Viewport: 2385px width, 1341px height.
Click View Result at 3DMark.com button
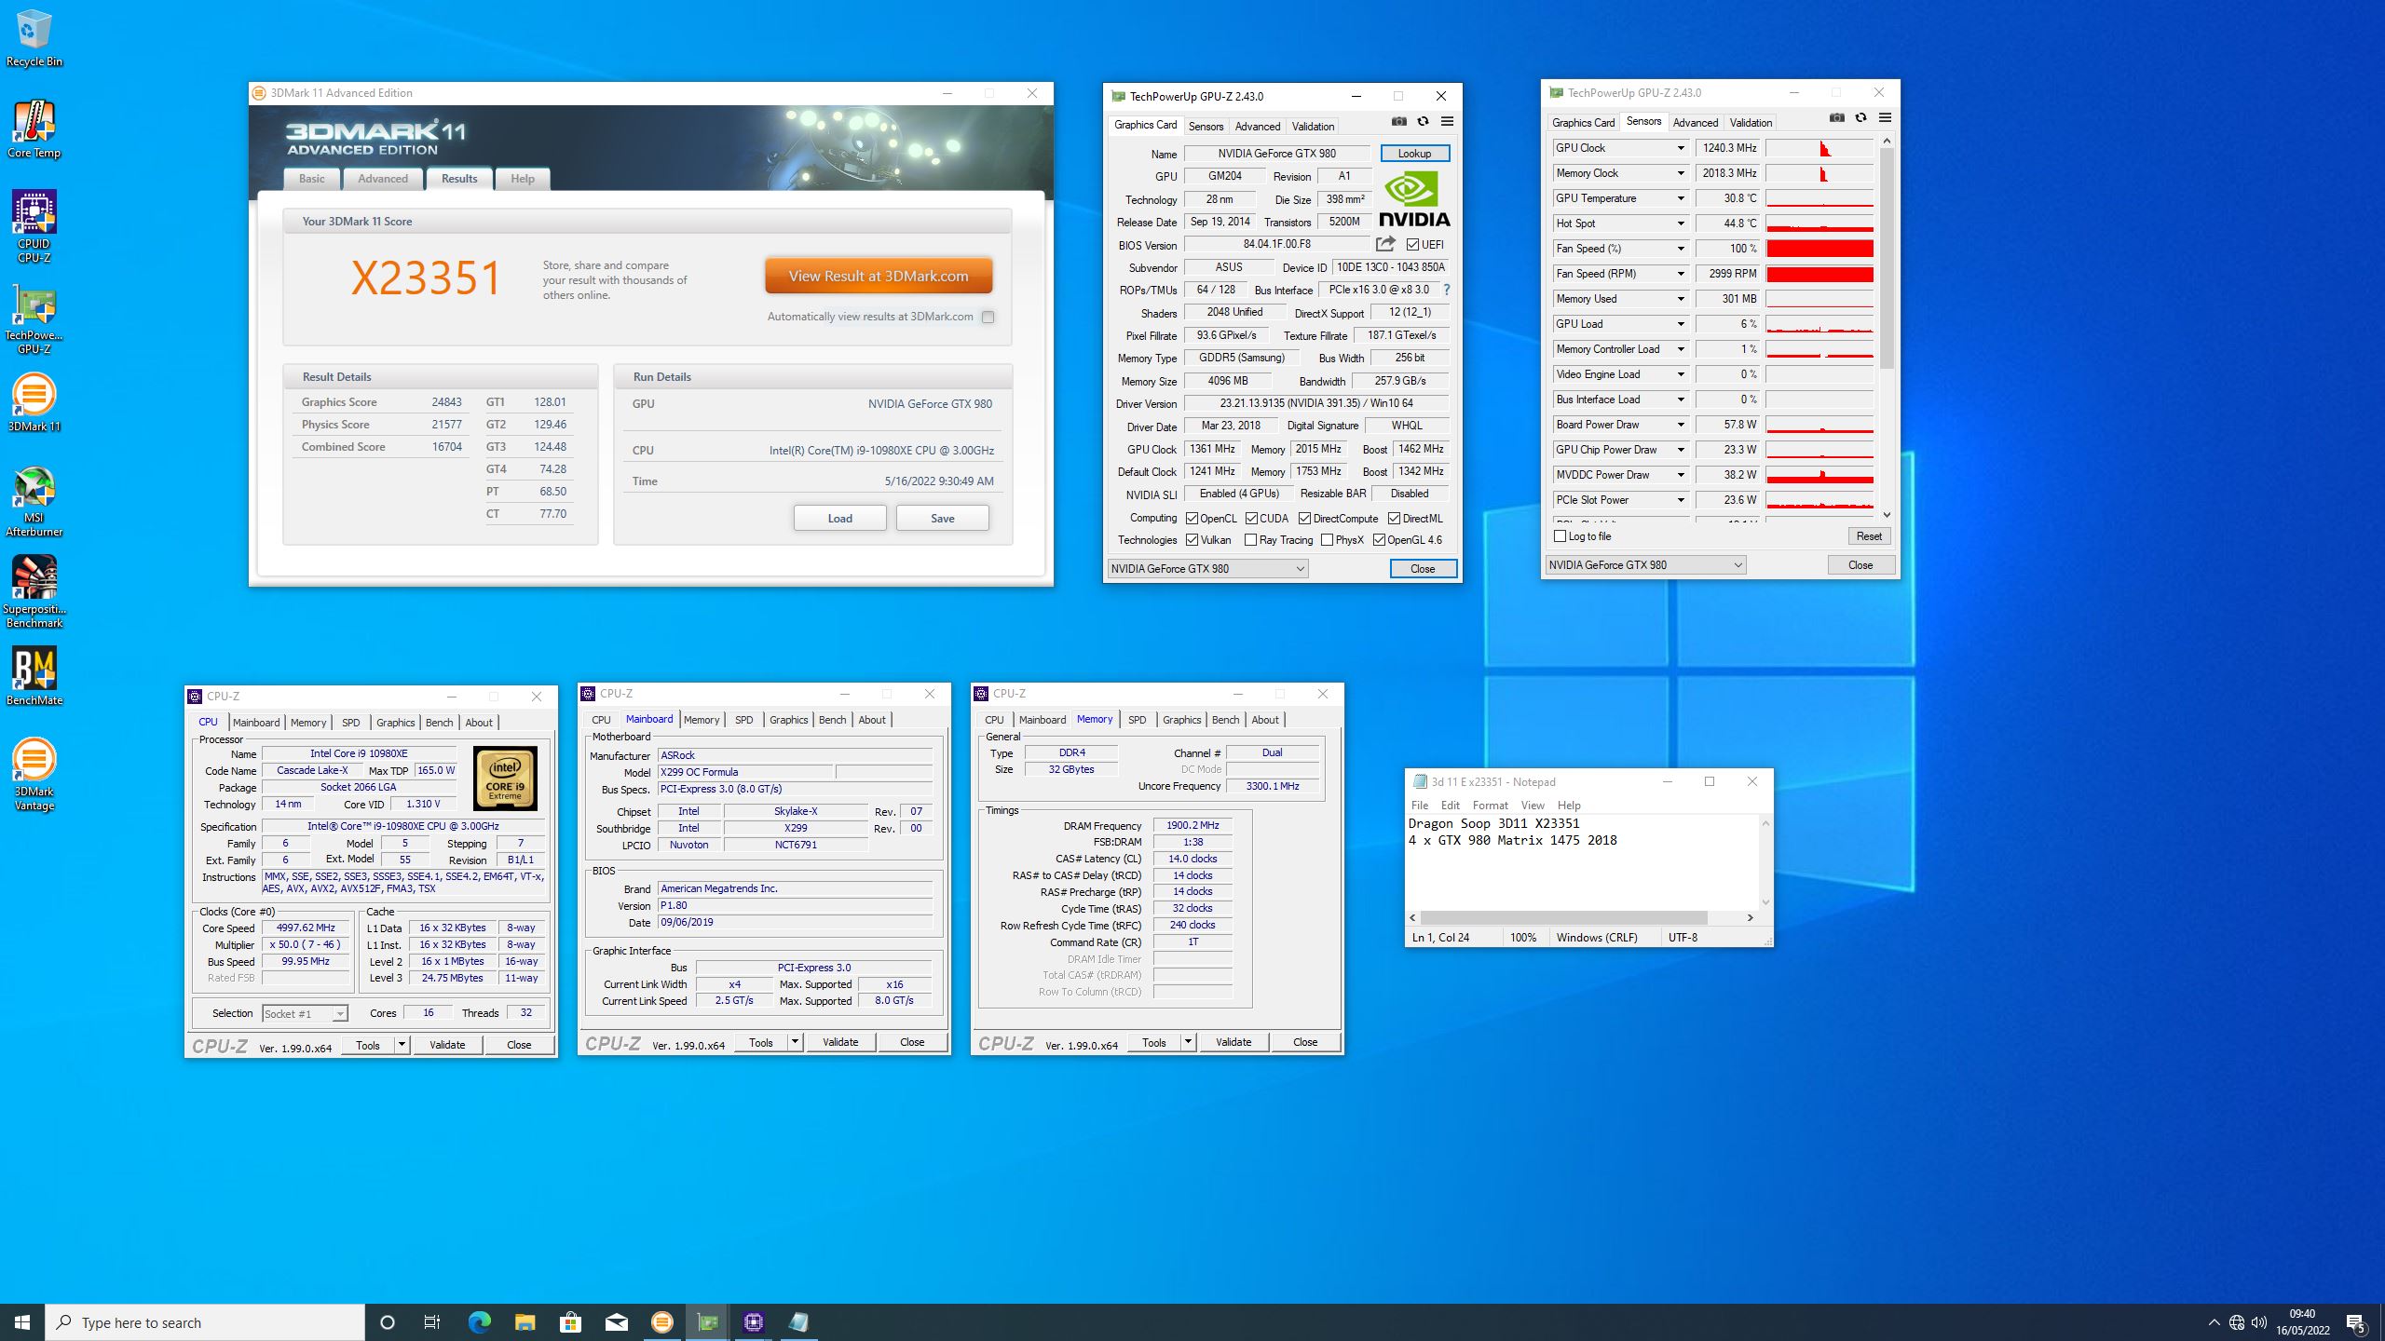[879, 276]
